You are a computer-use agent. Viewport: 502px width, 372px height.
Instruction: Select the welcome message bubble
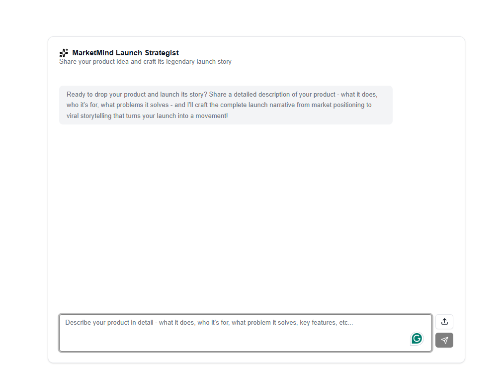point(226,105)
